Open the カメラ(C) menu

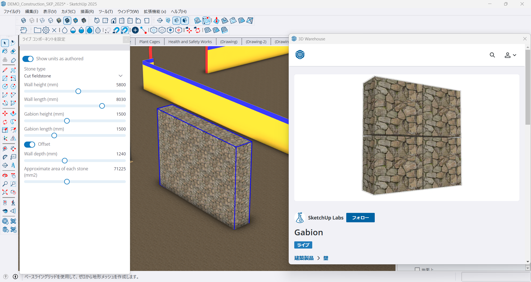68,11
